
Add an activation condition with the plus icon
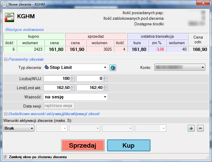191,128
